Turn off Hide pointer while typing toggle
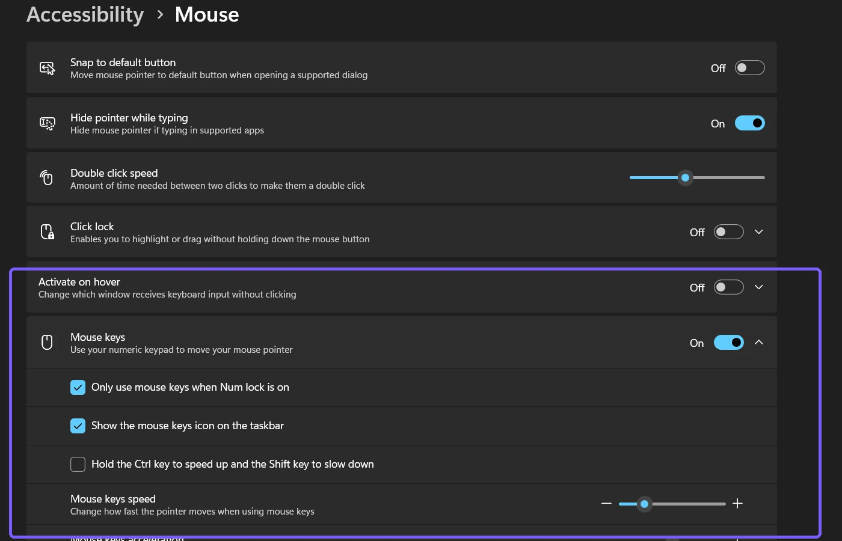The image size is (842, 541). (750, 123)
